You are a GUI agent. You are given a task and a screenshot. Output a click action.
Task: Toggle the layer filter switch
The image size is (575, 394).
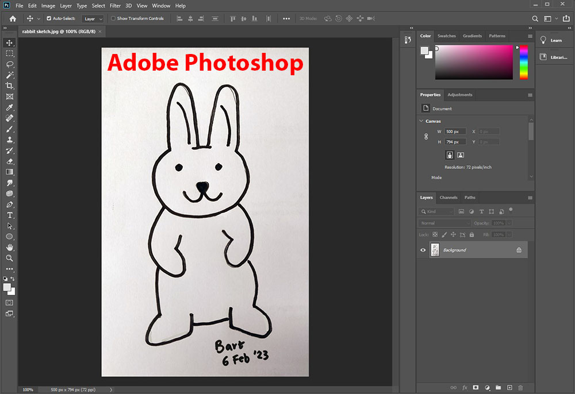point(511,210)
